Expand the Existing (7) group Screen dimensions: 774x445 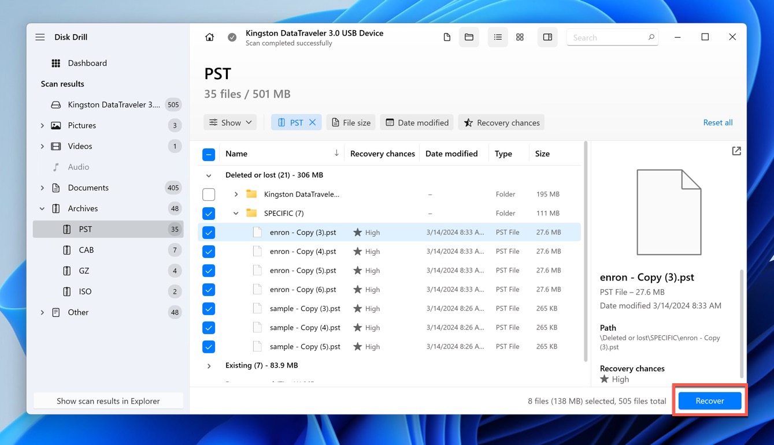(x=209, y=365)
